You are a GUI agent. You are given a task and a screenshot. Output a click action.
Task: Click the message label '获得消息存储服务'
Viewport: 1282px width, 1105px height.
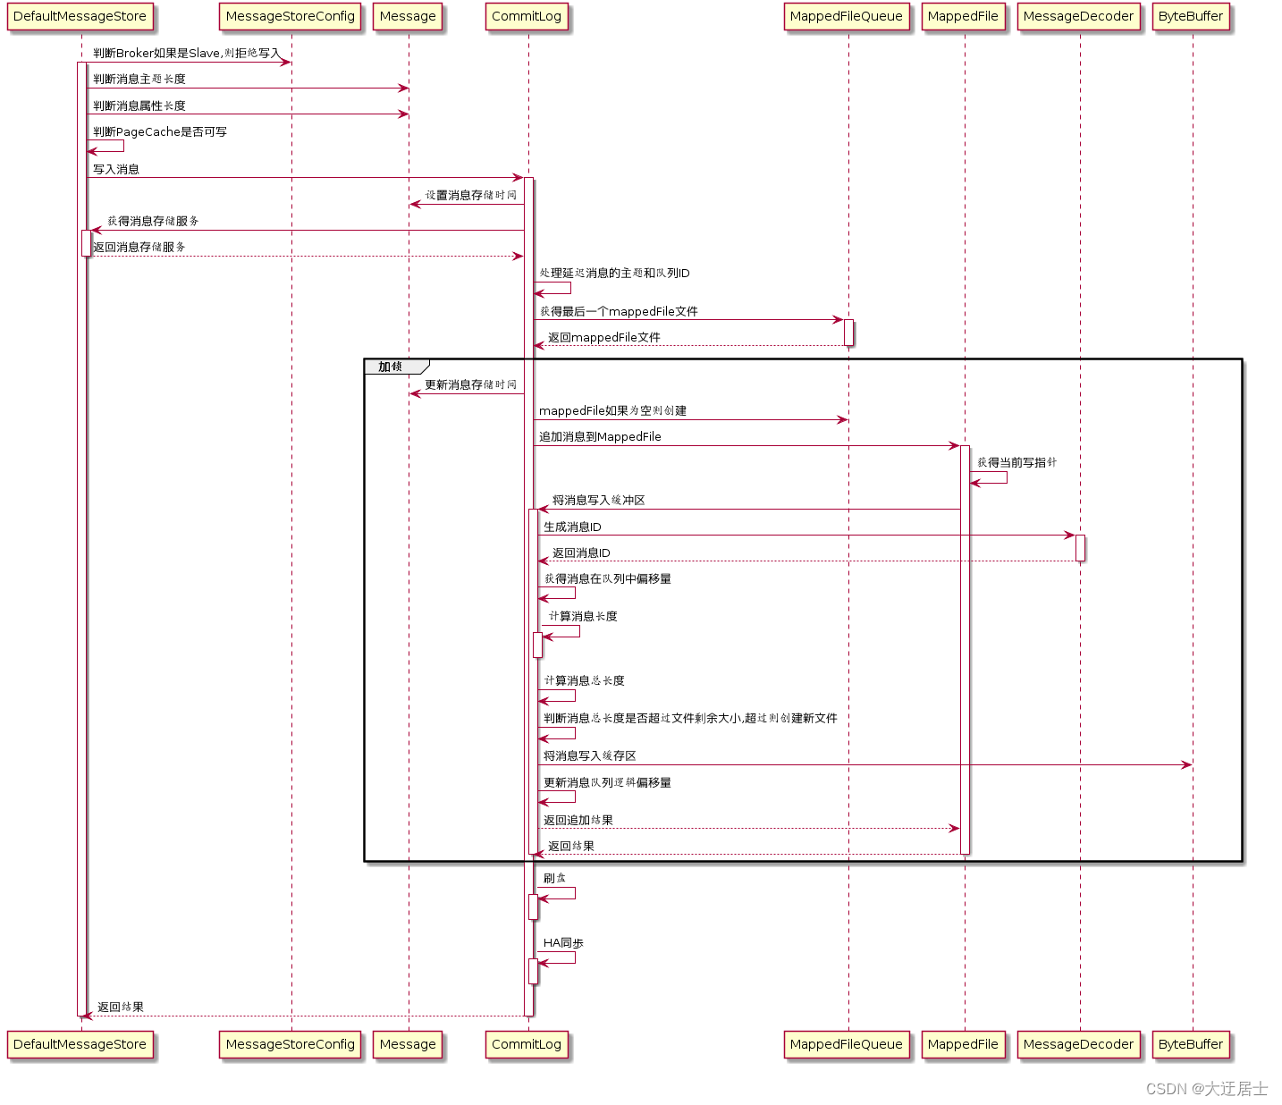(x=154, y=221)
